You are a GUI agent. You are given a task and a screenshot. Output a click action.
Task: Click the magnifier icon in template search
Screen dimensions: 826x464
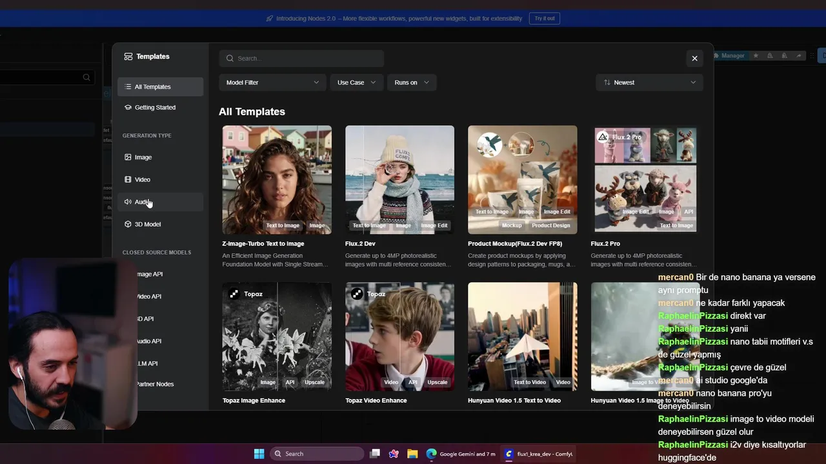(230, 59)
